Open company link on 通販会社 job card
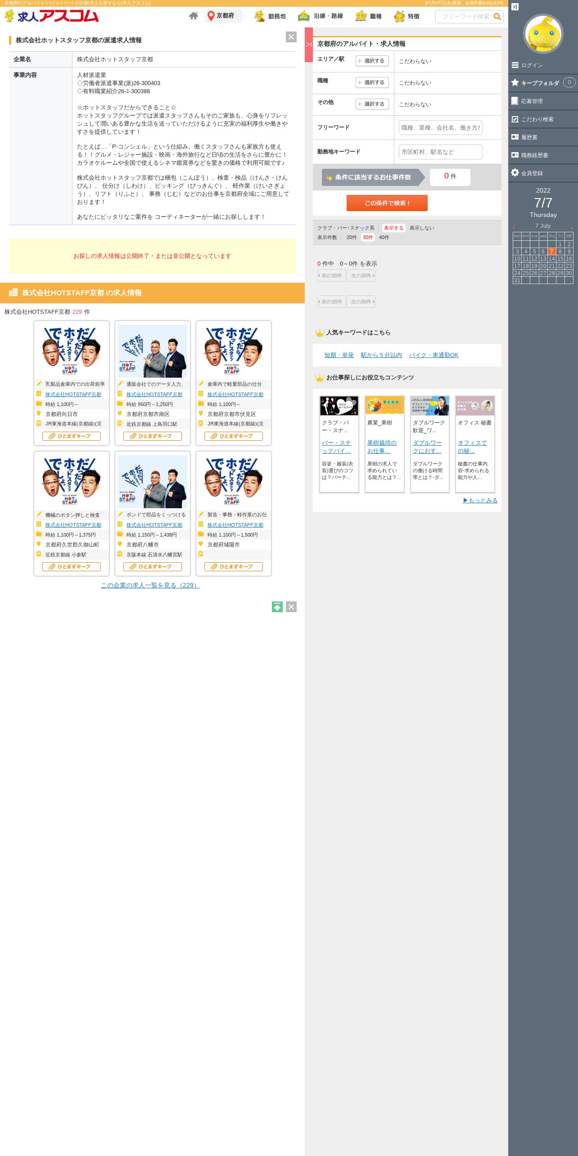The image size is (578, 1156). pyautogui.click(x=154, y=394)
